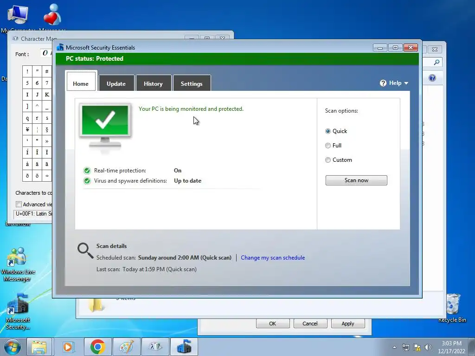This screenshot has height=356, width=475.
Task: Open the Action Center flag tray icon
Action: click(417, 347)
